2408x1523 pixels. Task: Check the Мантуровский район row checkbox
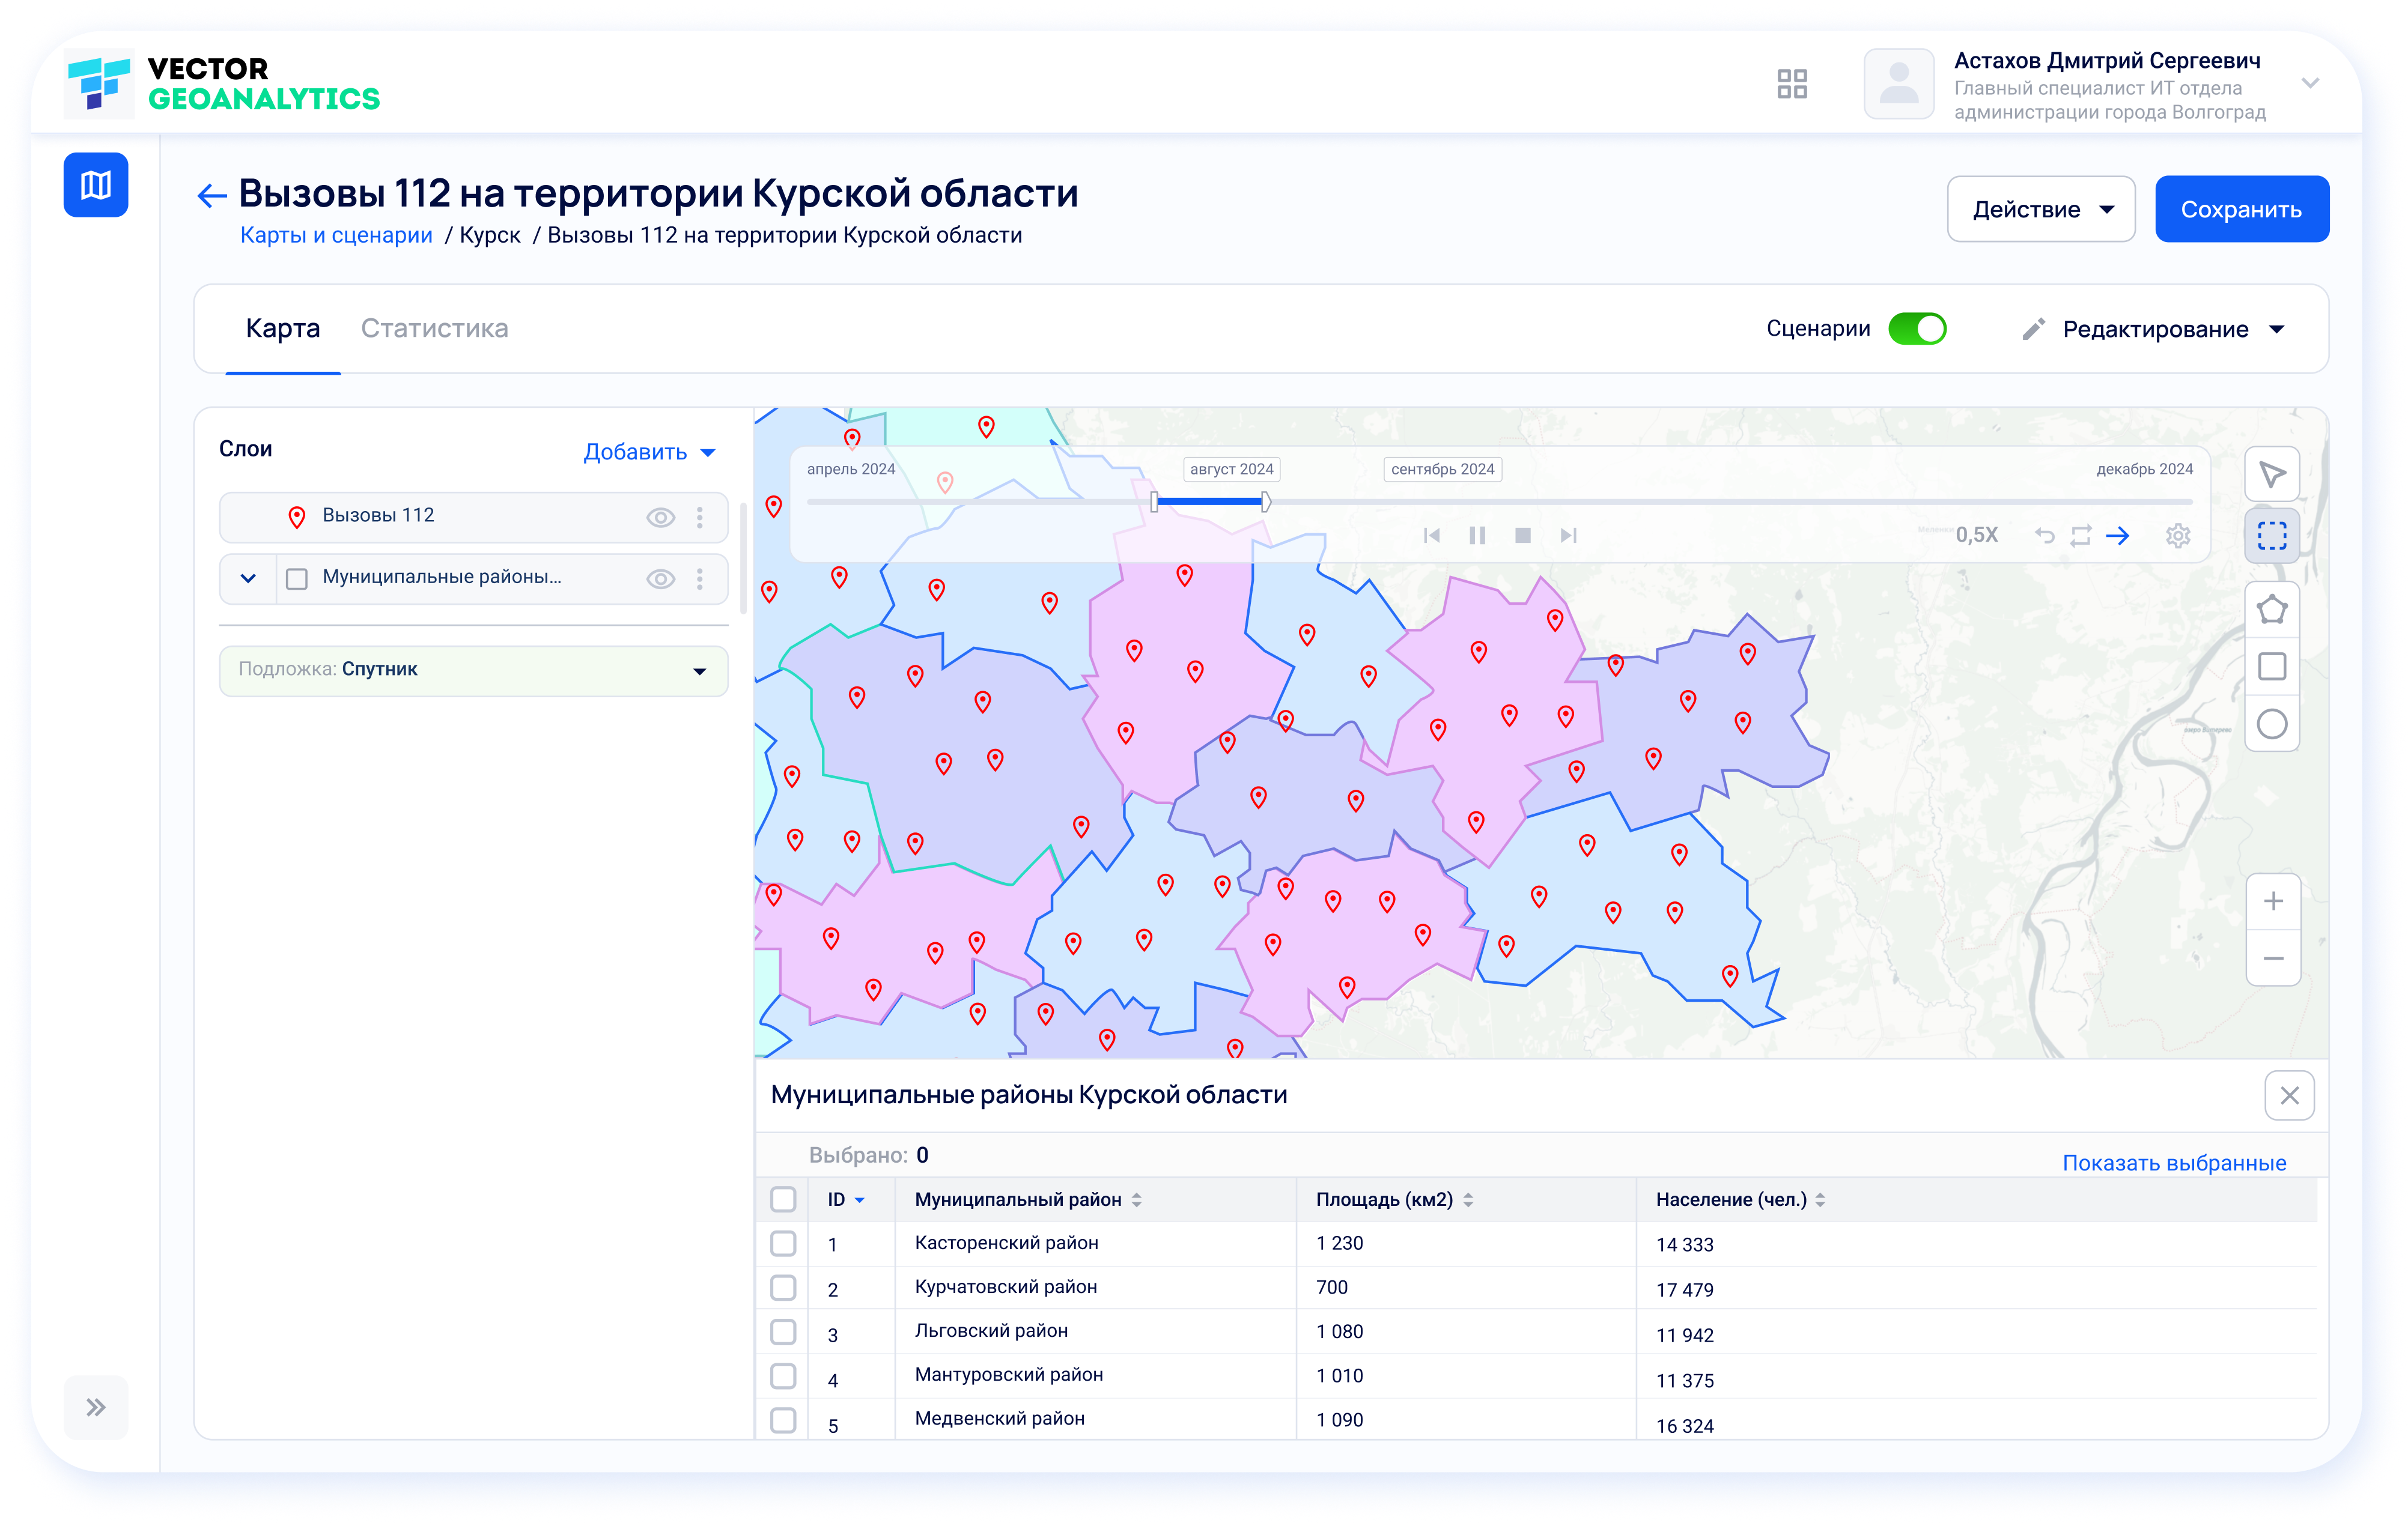pyautogui.click(x=783, y=1376)
